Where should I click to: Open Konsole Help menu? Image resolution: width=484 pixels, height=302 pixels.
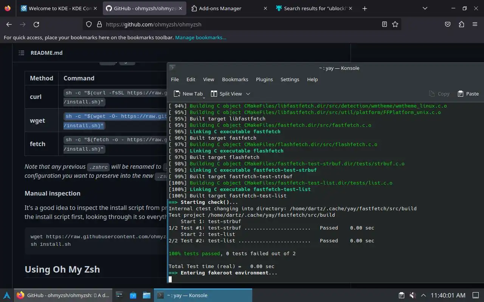[312, 79]
